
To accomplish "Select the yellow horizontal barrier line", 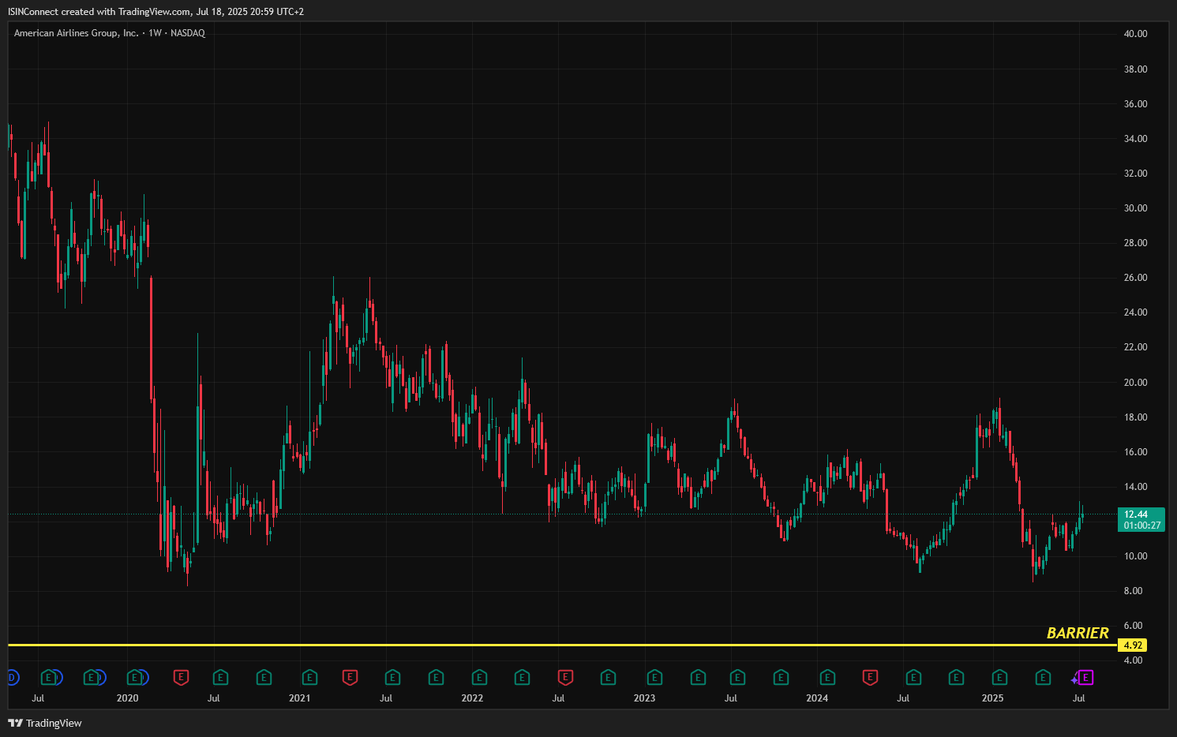I will (564, 645).
